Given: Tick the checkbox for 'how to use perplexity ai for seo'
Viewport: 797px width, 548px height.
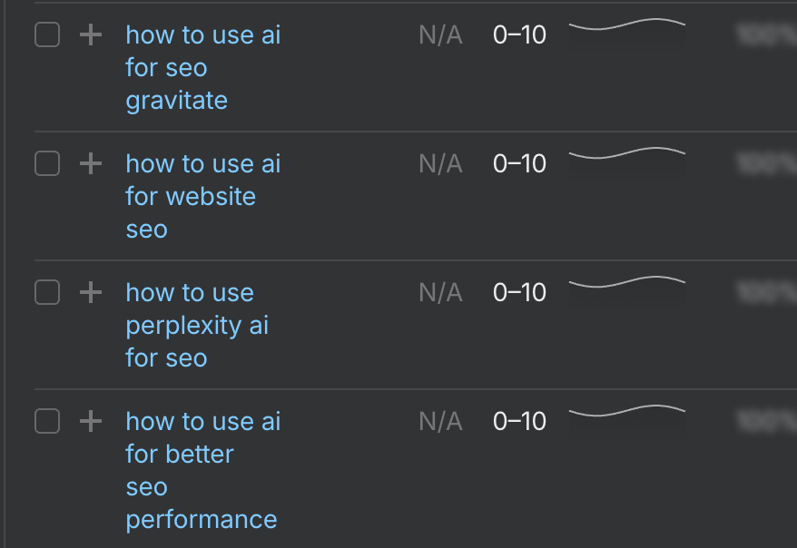Looking at the screenshot, I should tap(46, 292).
